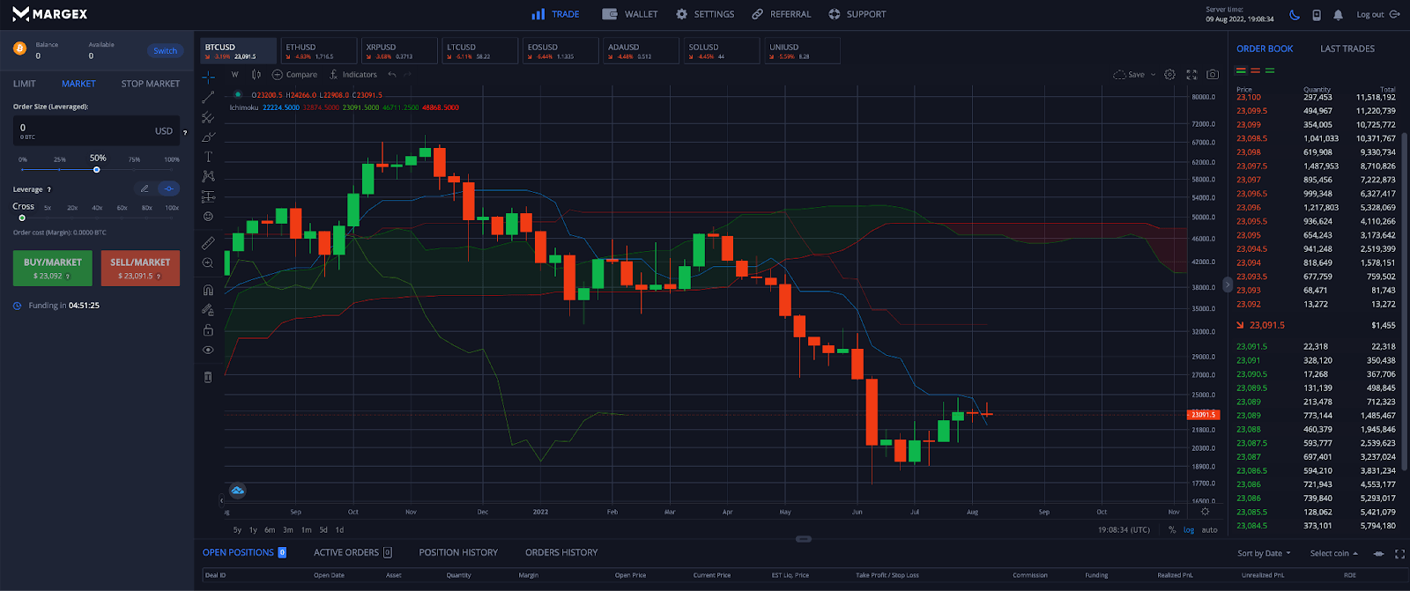Undo last chart action

click(x=392, y=75)
